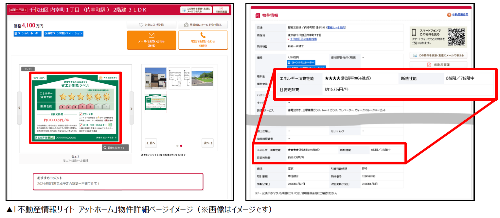500x218 pixels.
Task: Select the red second pagination dot
Action: [x=181, y=146]
